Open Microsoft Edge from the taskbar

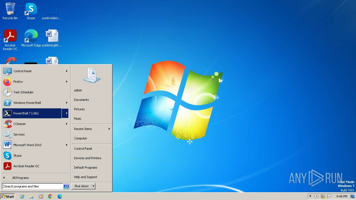point(60,196)
